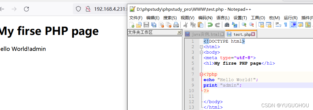The width and height of the screenshot is (313, 110).
Task: Toggle the Word Wrap icon
Action: (x=278, y=25)
